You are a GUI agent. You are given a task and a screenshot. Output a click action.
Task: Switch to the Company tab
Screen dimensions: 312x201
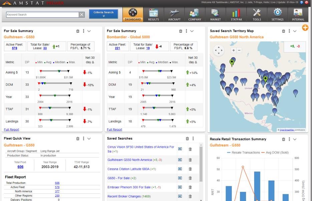[x=195, y=15]
